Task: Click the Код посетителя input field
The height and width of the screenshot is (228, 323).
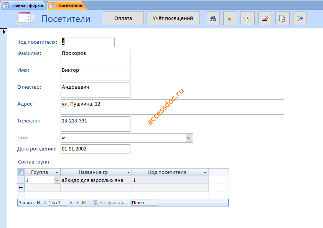Action: [87, 42]
